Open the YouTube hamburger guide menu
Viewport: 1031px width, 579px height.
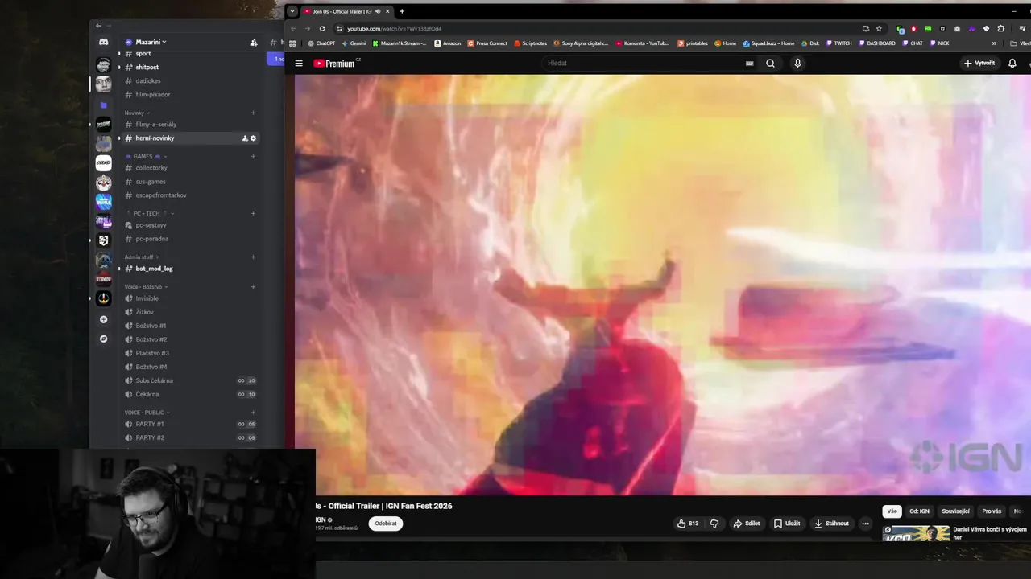click(x=299, y=63)
